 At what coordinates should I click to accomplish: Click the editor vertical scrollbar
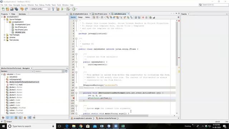[177, 44]
